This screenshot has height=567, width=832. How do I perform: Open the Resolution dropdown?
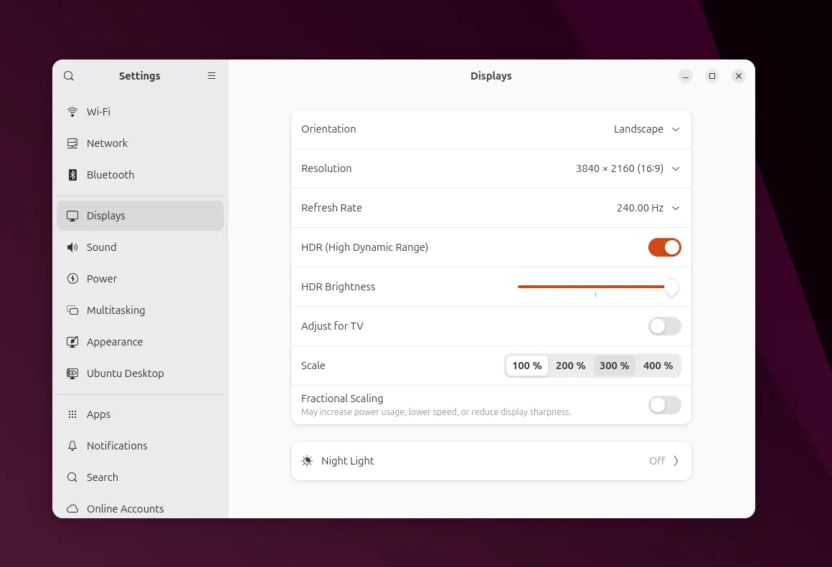click(628, 168)
